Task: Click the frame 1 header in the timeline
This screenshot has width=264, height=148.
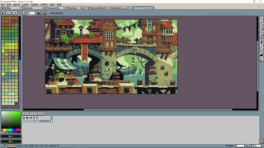Action: click(x=52, y=118)
